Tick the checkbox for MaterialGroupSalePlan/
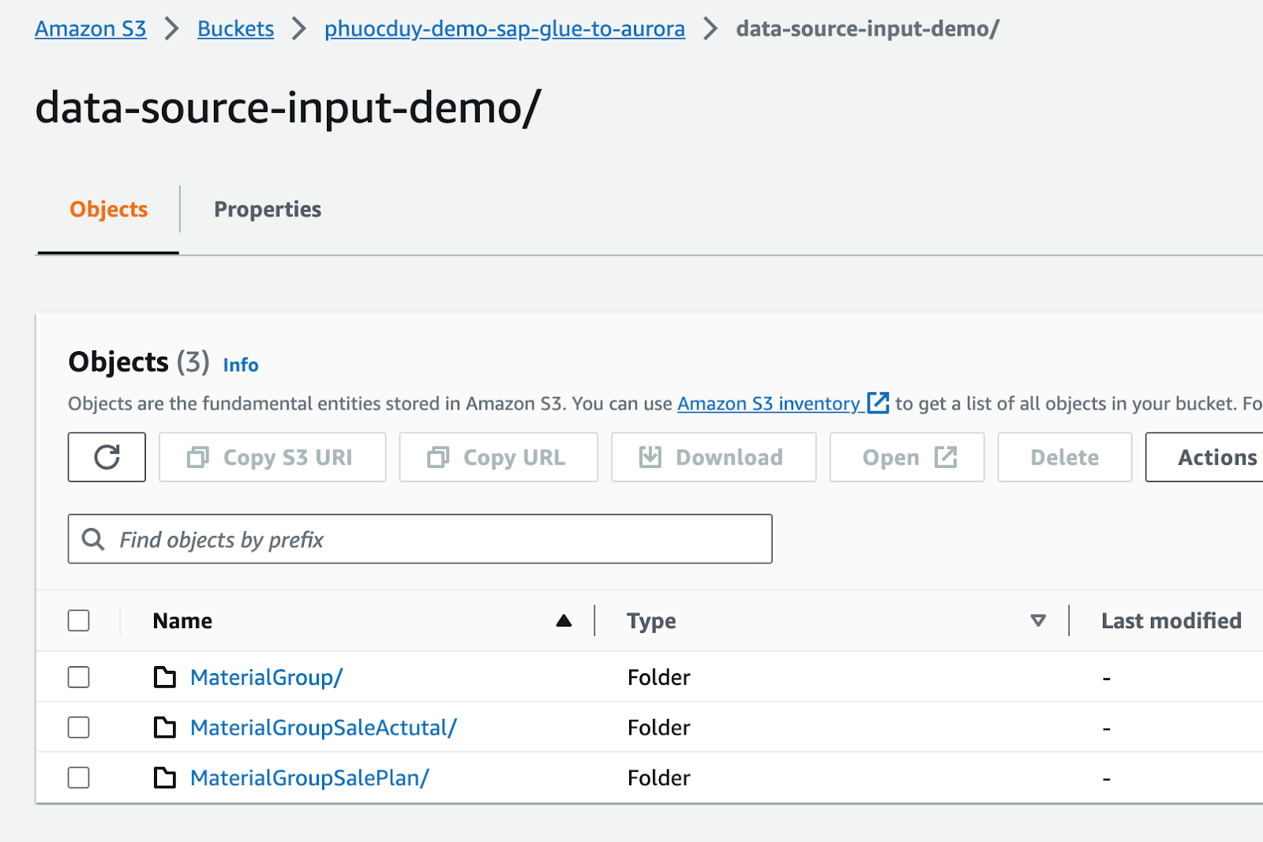1263x842 pixels. (x=79, y=777)
